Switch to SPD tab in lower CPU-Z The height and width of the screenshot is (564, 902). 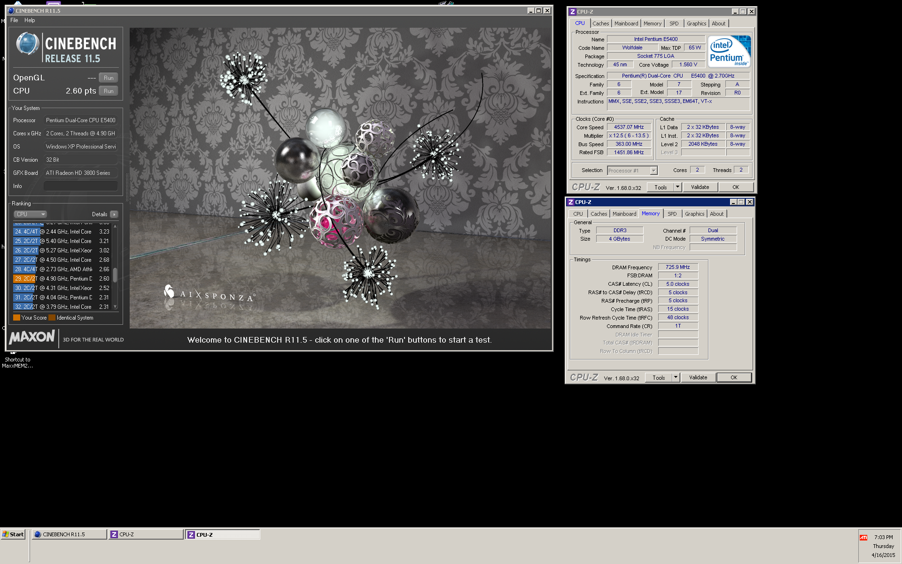click(x=672, y=214)
